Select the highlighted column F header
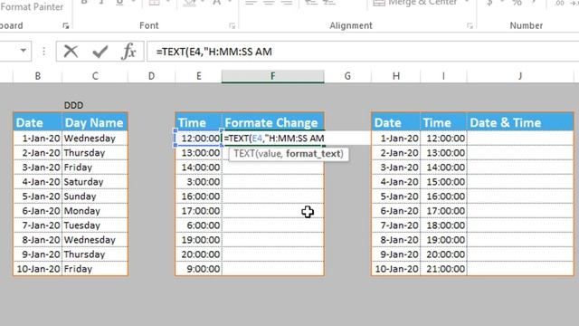 point(273,76)
